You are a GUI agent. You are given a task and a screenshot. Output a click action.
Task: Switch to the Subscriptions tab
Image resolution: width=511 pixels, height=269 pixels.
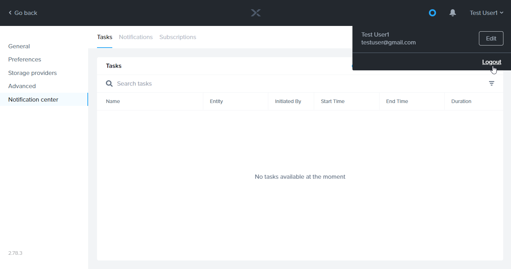point(178,37)
